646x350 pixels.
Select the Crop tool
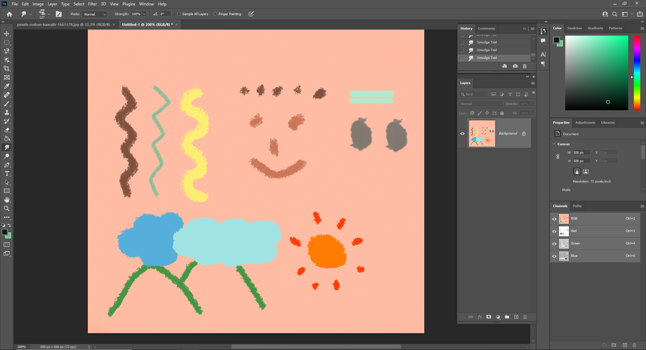(7, 69)
